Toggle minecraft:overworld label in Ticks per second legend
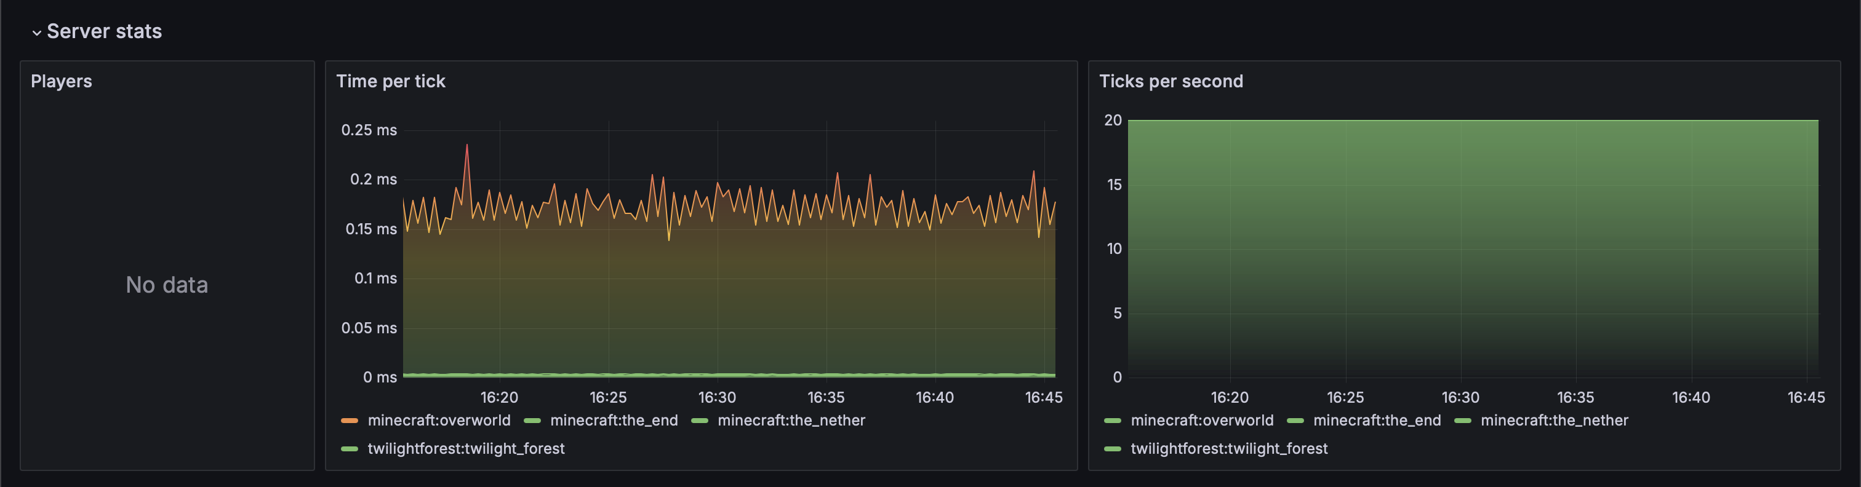 pos(1201,421)
